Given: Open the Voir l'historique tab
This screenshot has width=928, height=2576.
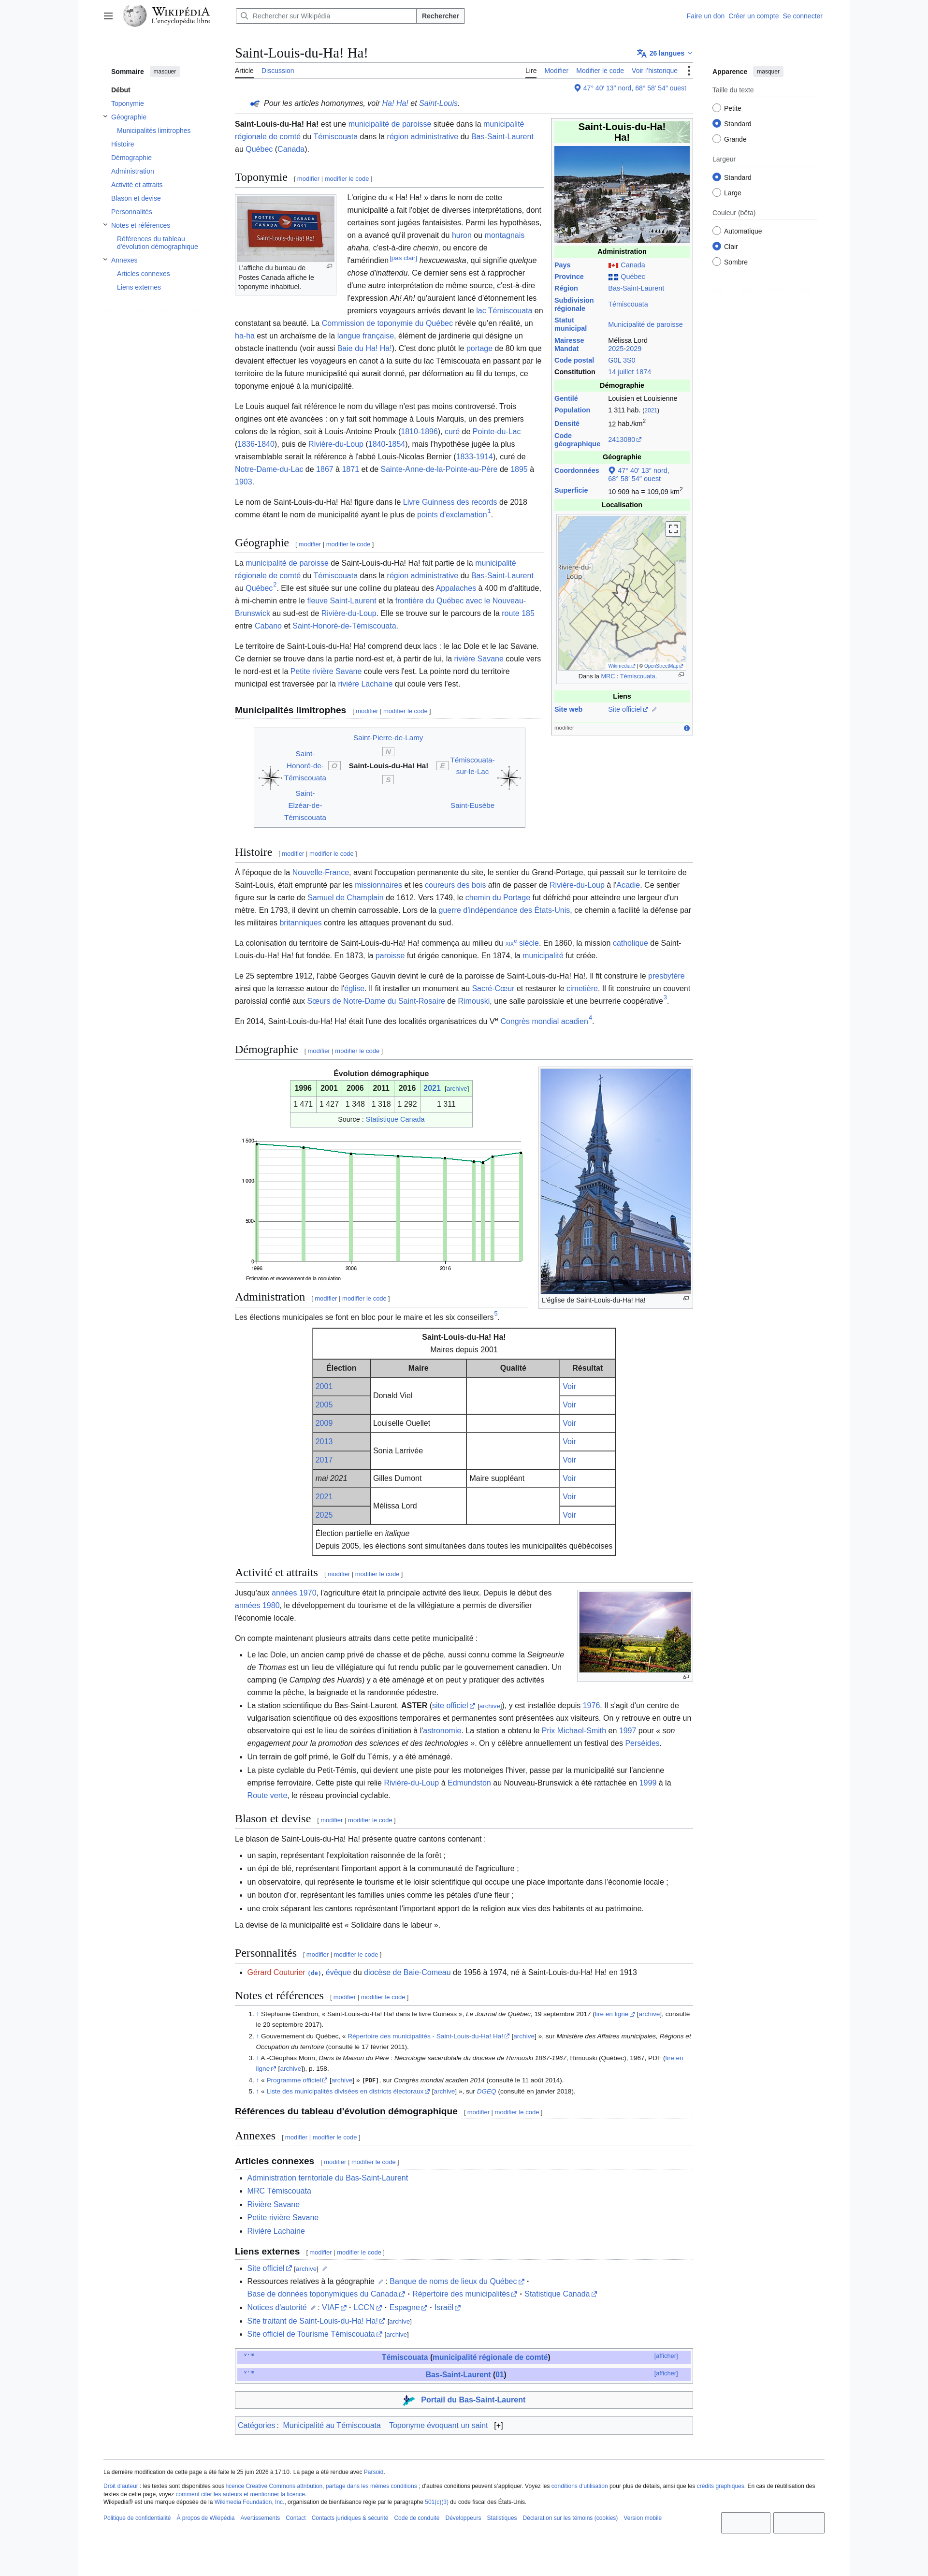Looking at the screenshot, I should pyautogui.click(x=654, y=71).
